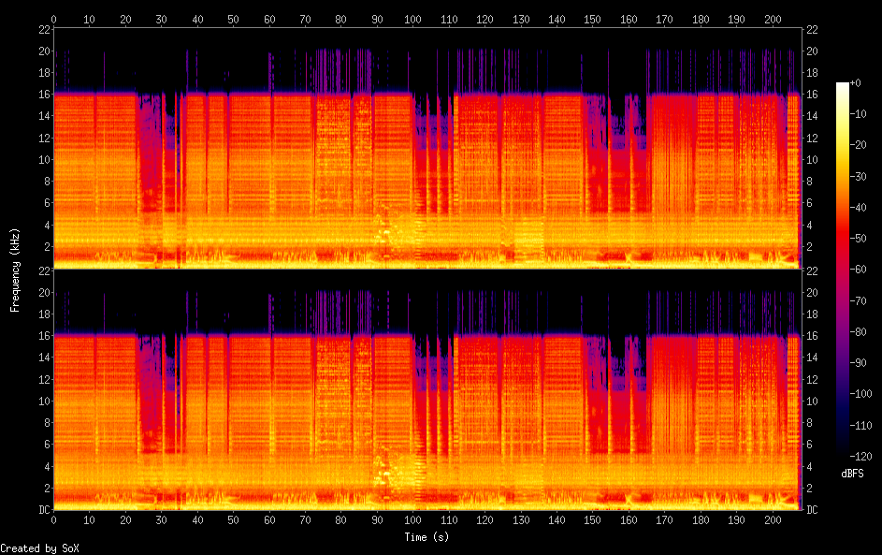The width and height of the screenshot is (882, 555).
Task: Click the "50" tick on the top time axis
Action: [233, 18]
